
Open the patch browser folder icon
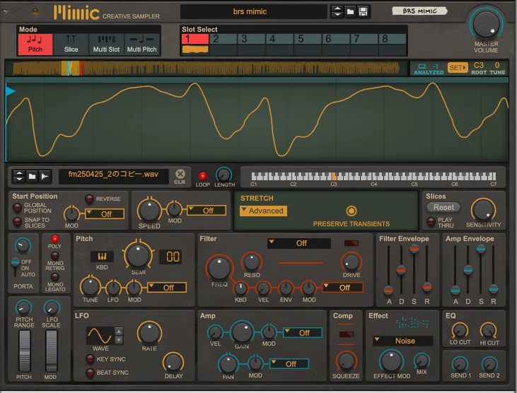click(x=350, y=12)
